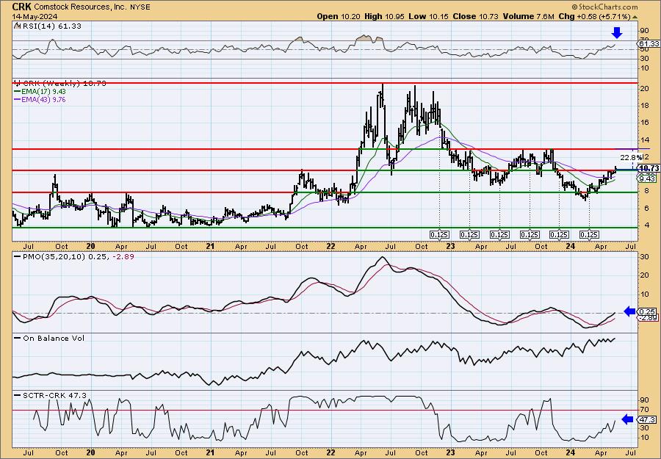Click the StockCharts.com copyright text
661x459 pixels.
coord(605,7)
